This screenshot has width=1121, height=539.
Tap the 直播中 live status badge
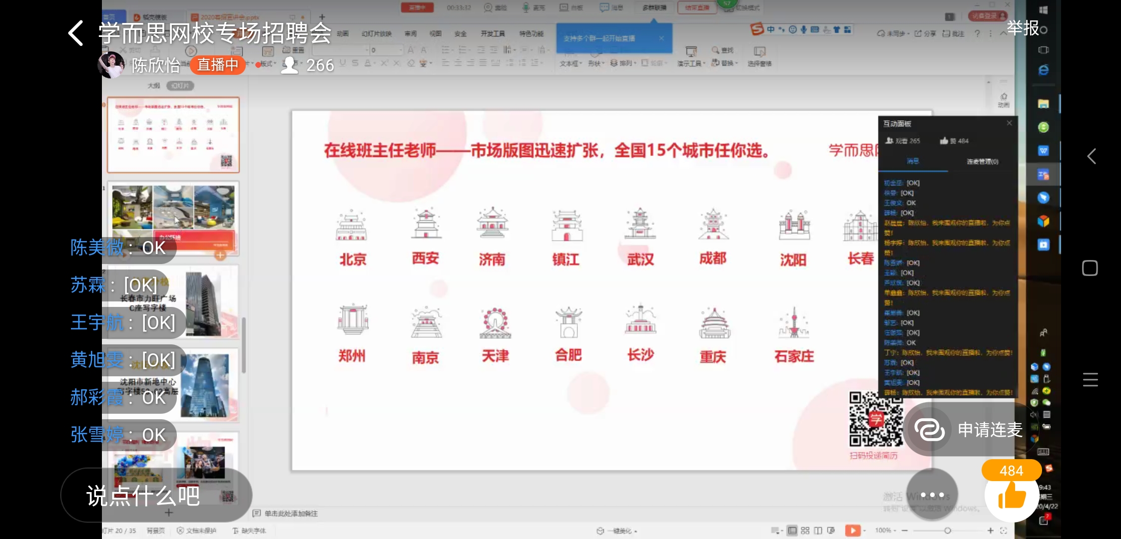[217, 65]
